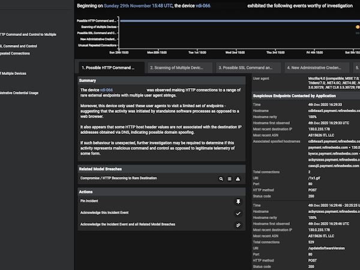Click the Hostname first observed 16:29:46 UTC value
Viewport: 360px width, 270px height.
click(329, 224)
